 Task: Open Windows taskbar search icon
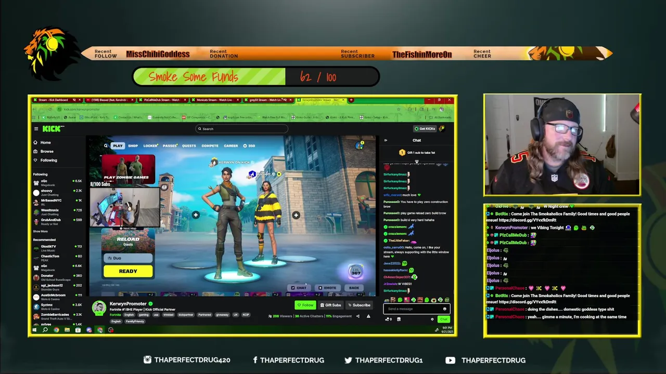[x=45, y=330]
